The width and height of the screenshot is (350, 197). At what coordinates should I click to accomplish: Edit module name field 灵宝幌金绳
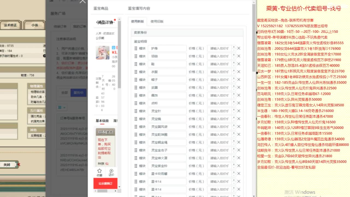click(x=167, y=143)
